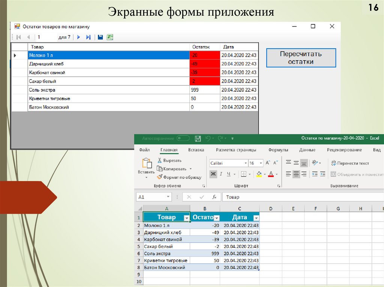Open the Товар column filter dropdown

coord(186,218)
